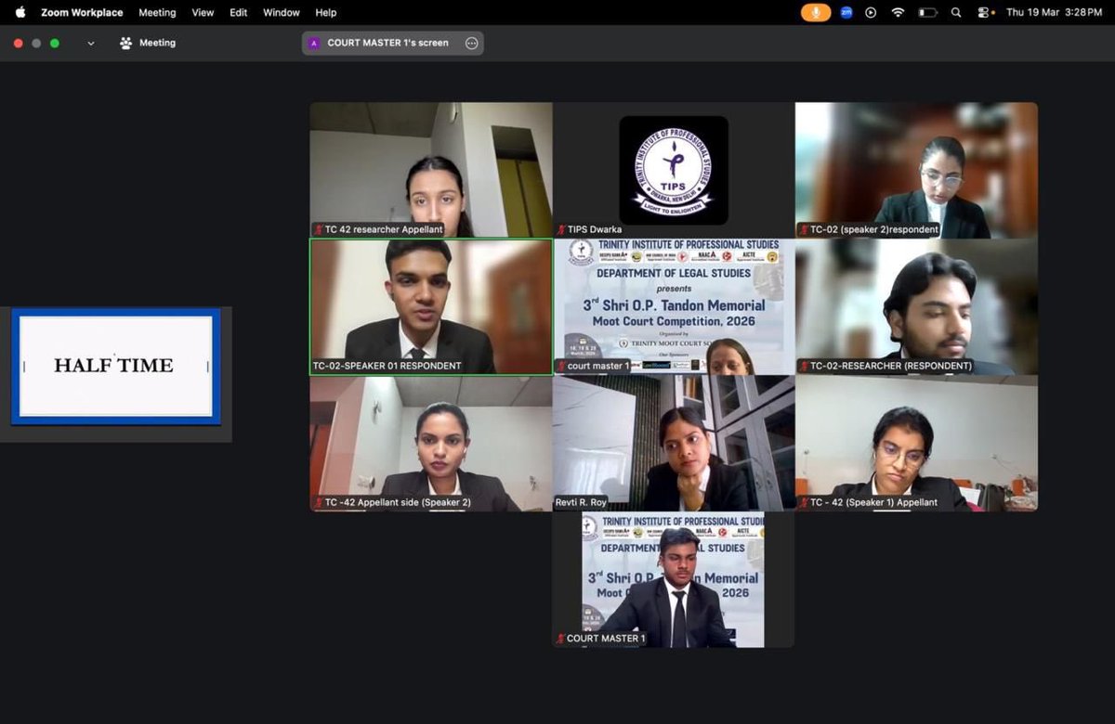
Task: Open the Zoom Workplace menu
Action: 82,12
